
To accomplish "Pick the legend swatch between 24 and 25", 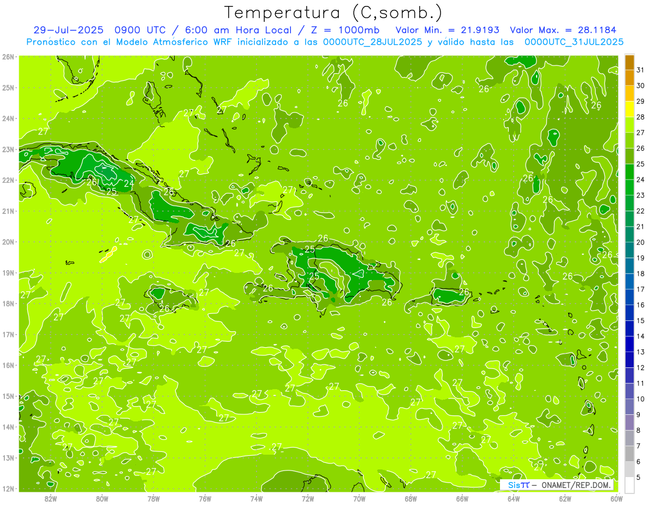I will pos(630,172).
